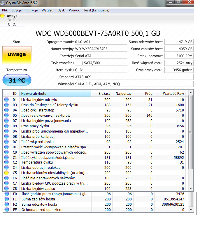The image size is (214, 225).
Task: Click the attribute list scroll-up arrow
Action: click(x=191, y=92)
